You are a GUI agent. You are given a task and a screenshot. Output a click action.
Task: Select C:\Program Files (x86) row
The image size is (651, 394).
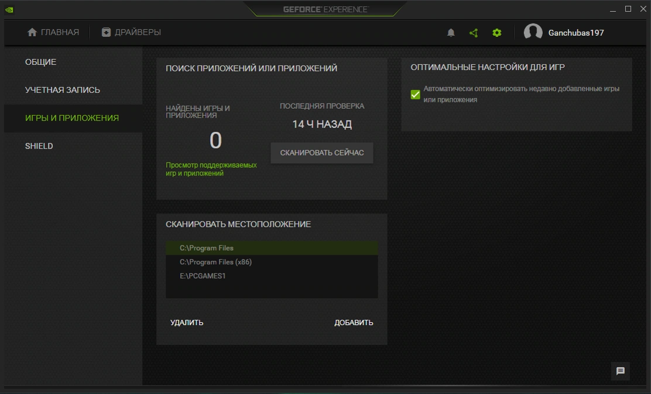tap(272, 262)
